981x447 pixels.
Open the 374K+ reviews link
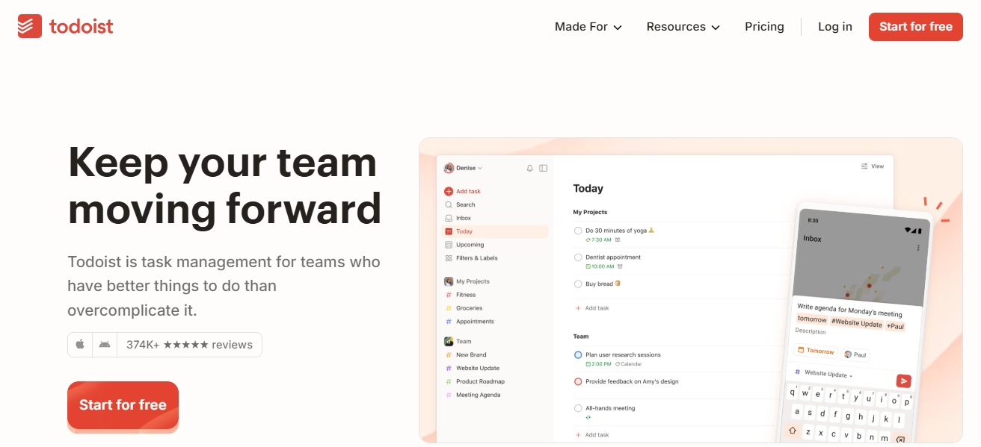tap(189, 345)
